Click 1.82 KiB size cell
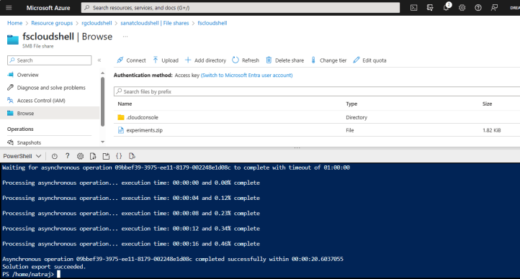Screen dimensions: 520x279 point(491,130)
